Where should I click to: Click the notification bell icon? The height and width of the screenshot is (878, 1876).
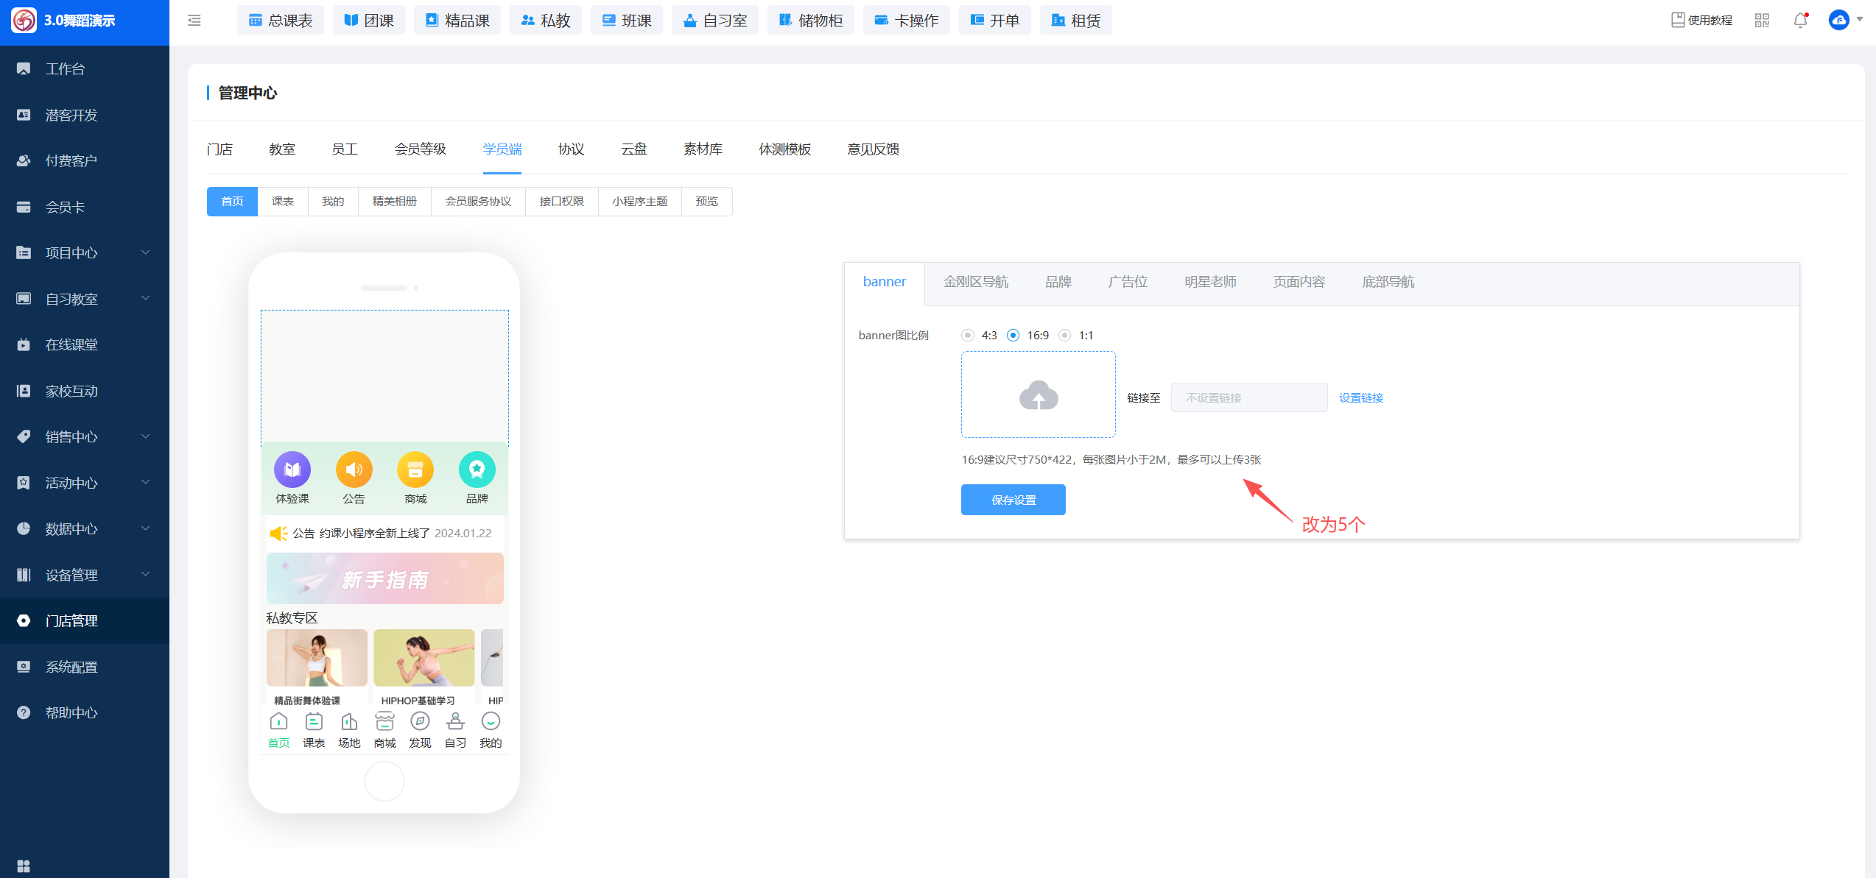click(x=1800, y=21)
